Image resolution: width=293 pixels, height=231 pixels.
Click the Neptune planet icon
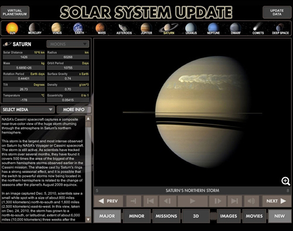(213, 28)
